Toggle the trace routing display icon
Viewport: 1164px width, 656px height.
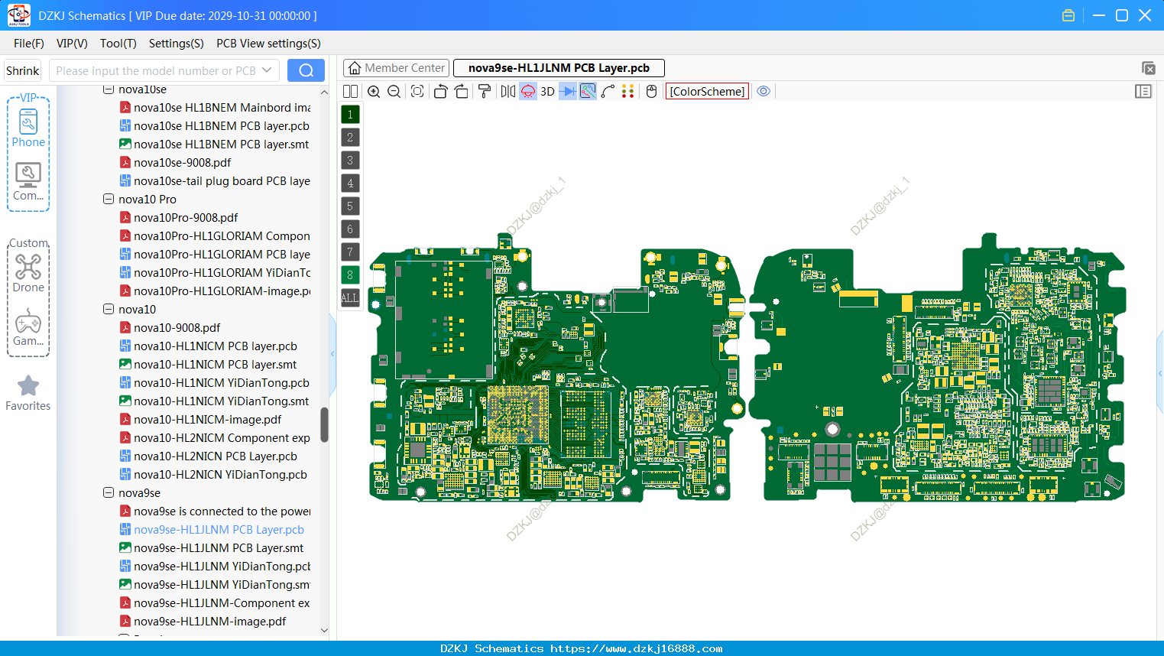[588, 92]
